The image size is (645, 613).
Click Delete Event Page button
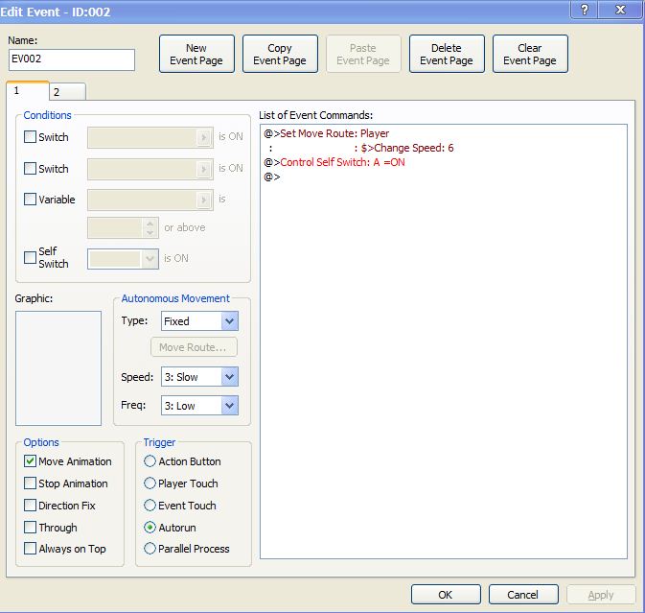click(447, 54)
